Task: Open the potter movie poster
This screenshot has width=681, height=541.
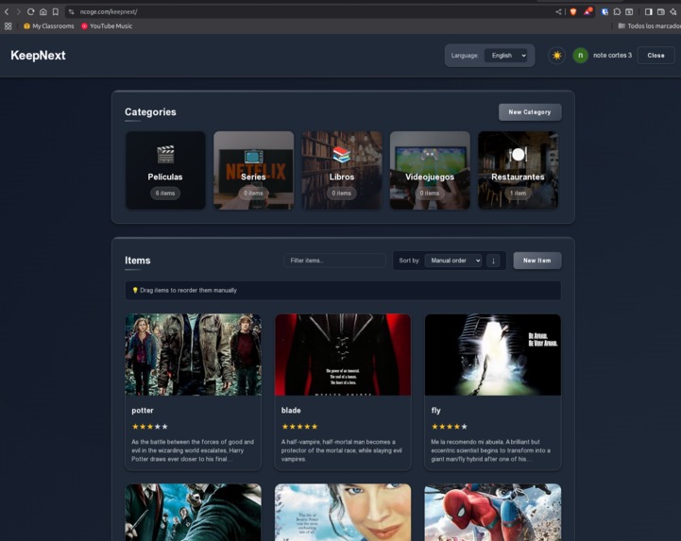Action: point(194,355)
